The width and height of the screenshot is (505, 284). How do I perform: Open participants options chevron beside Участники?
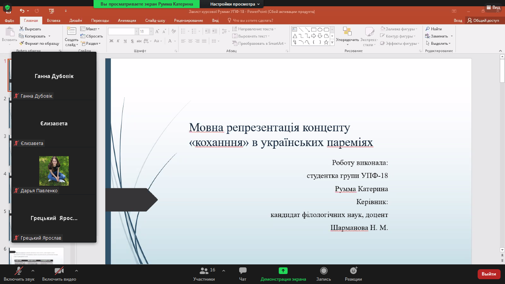pos(223,271)
